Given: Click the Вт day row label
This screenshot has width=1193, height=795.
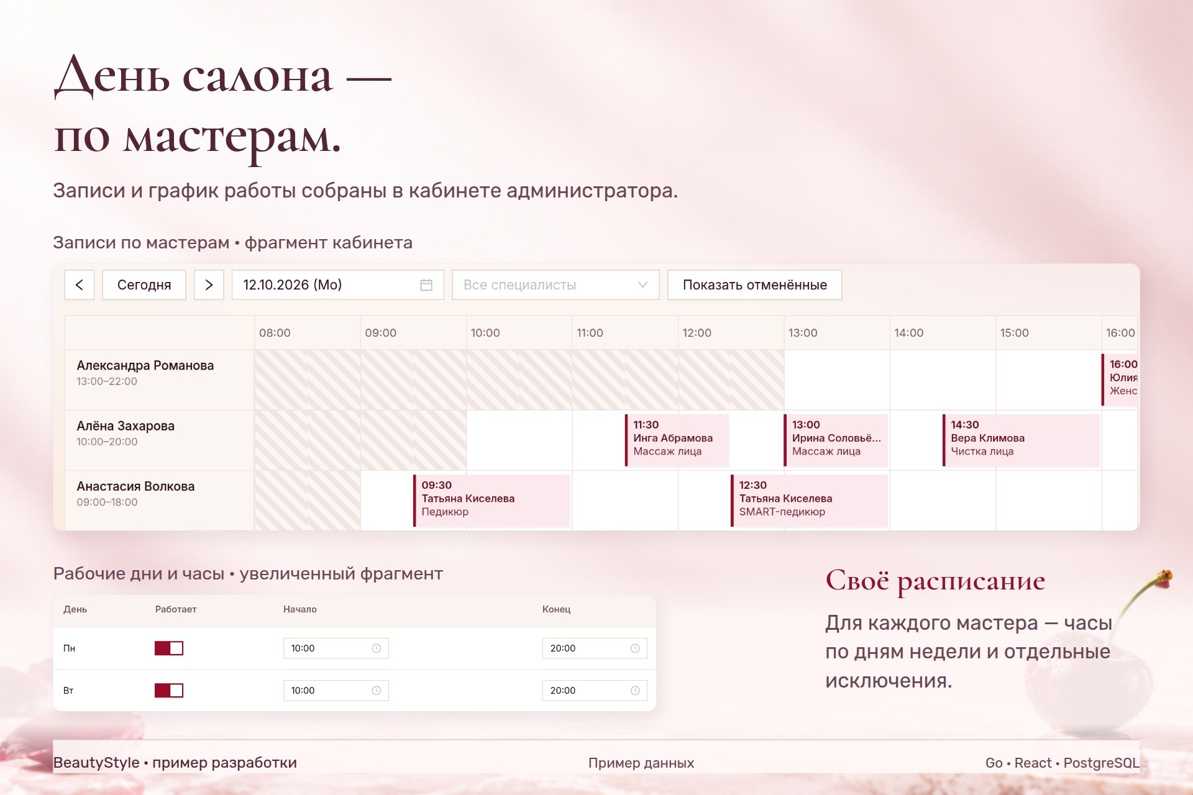Looking at the screenshot, I should 68,691.
